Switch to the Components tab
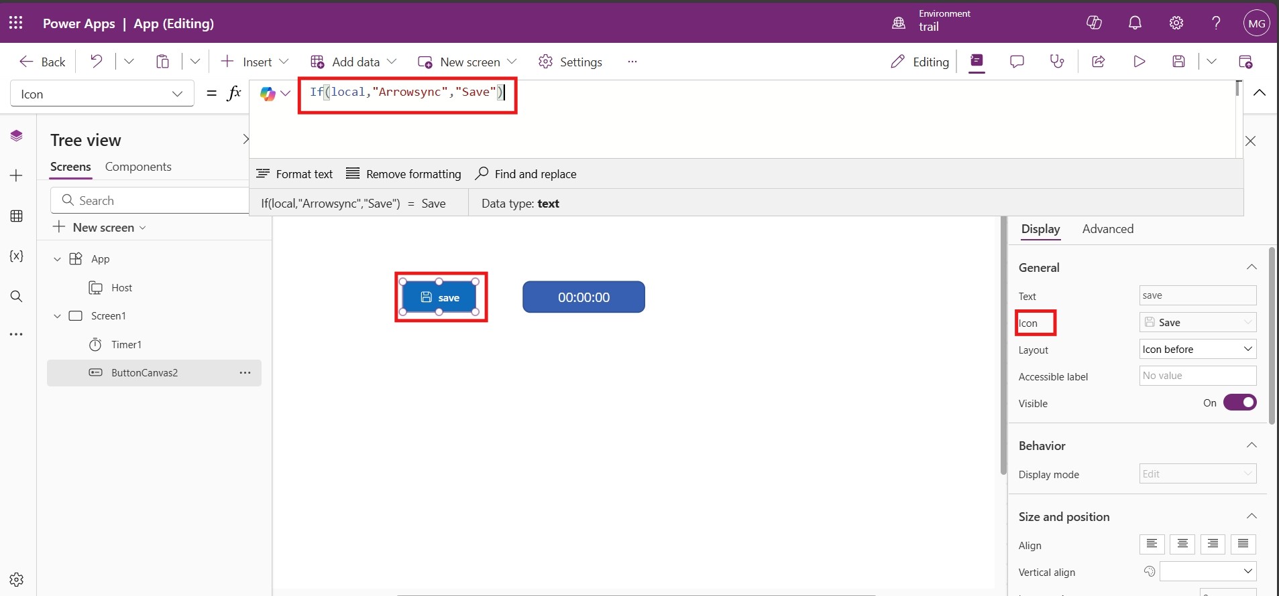The width and height of the screenshot is (1279, 596). click(138, 167)
